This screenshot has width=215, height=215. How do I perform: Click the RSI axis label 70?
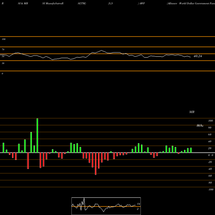tap(3, 49)
